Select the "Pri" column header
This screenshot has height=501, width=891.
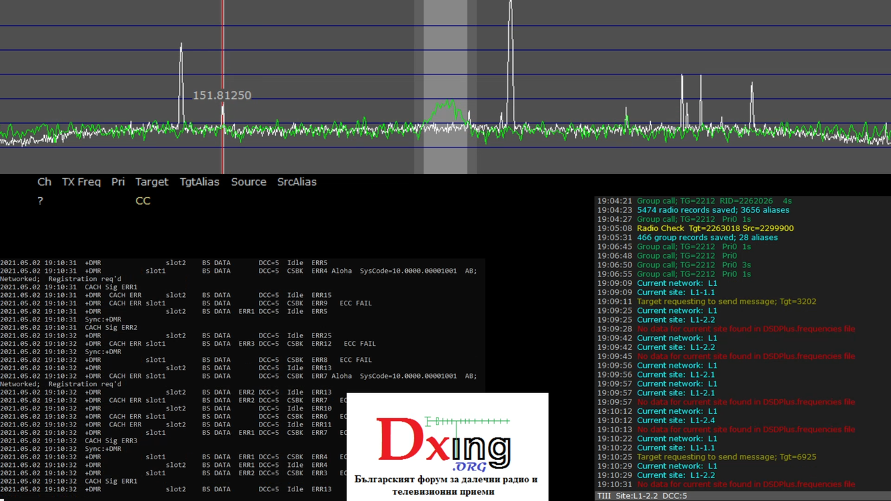point(118,182)
